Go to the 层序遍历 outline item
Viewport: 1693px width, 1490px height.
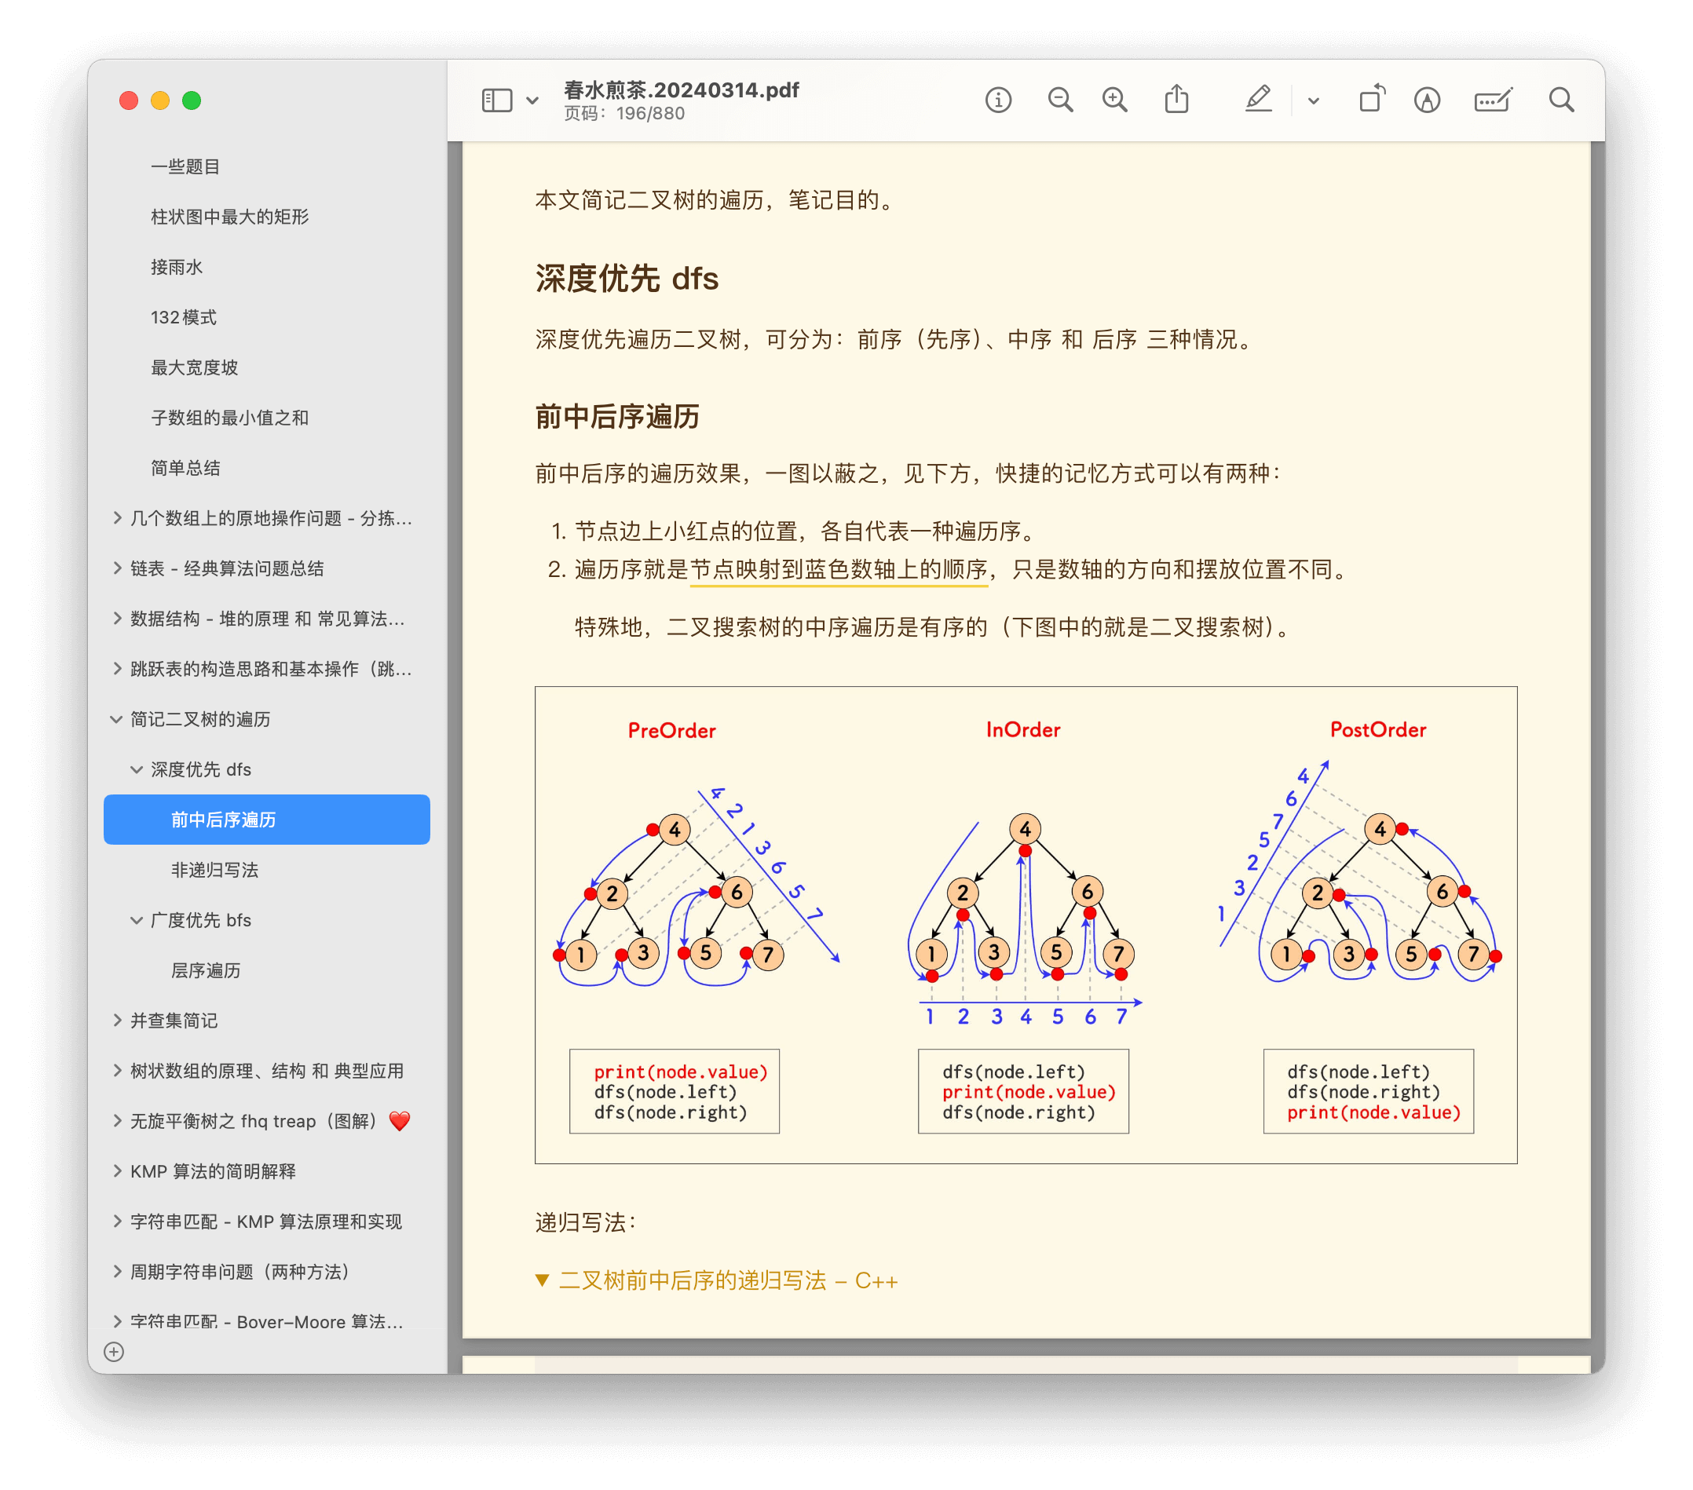pyautogui.click(x=206, y=970)
